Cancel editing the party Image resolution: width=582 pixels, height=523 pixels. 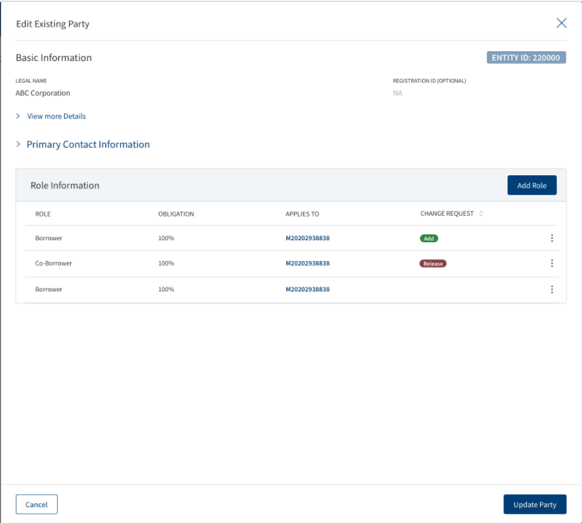[36, 505]
